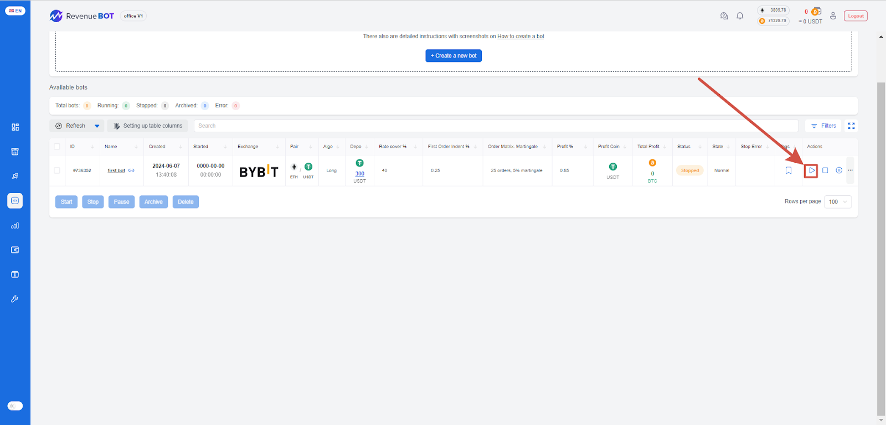This screenshot has height=425, width=886.
Task: Open the How to create a bot link
Action: point(521,37)
